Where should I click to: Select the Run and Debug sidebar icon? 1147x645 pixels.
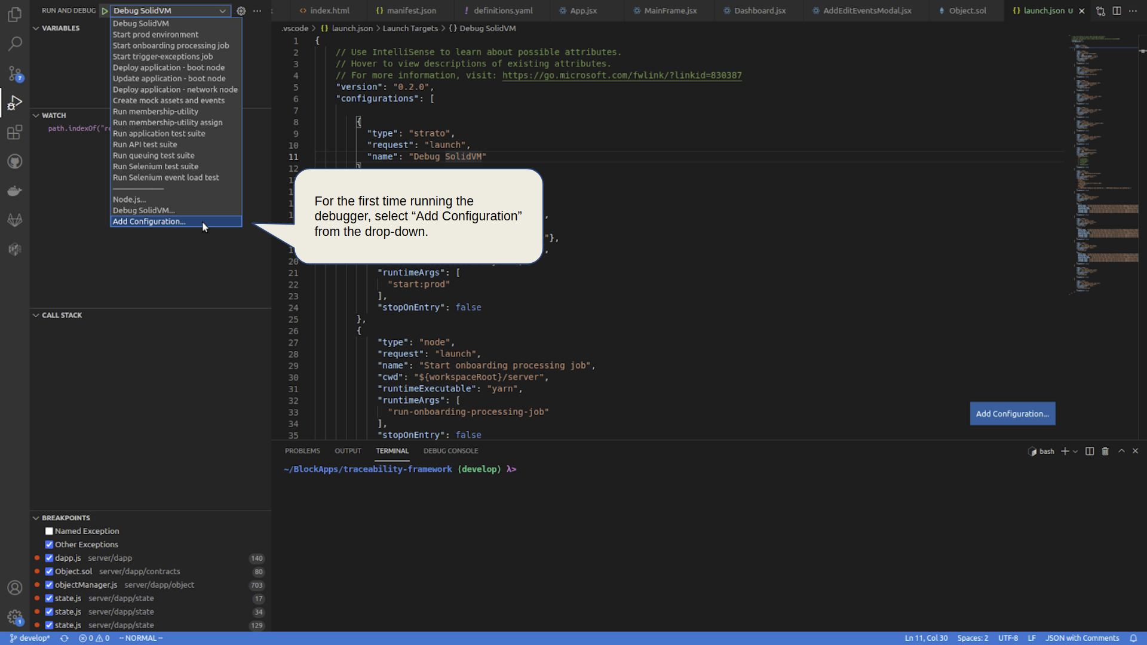click(14, 102)
